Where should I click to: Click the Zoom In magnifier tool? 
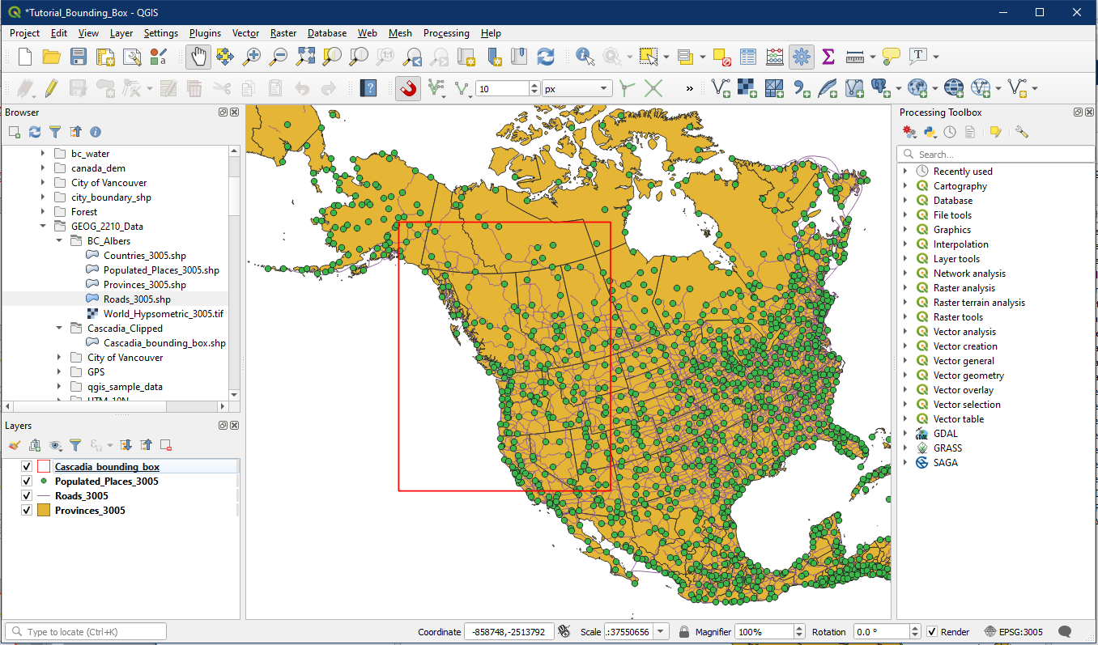pos(253,57)
